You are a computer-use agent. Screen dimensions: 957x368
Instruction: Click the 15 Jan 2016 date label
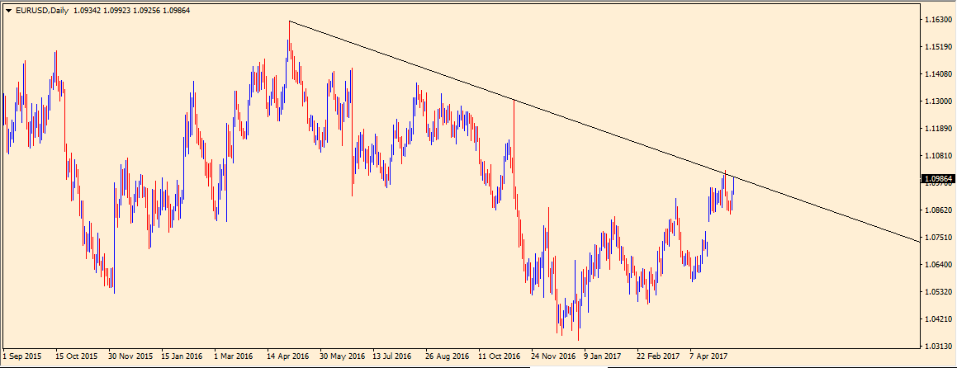point(182,356)
